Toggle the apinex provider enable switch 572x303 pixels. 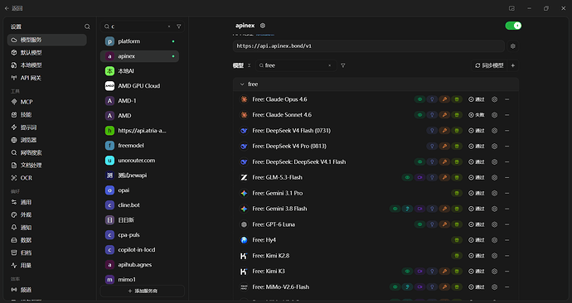click(513, 26)
